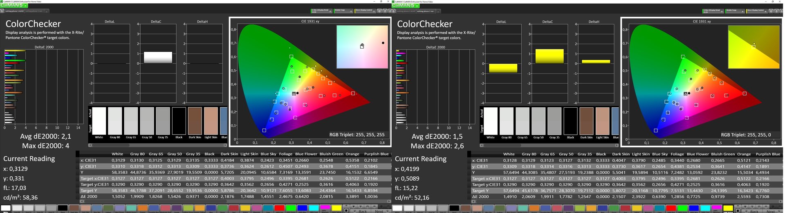The height and width of the screenshot is (213, 785).
Task: Open the Mobile Forge source dropdown in right window
Action: tap(743, 11)
